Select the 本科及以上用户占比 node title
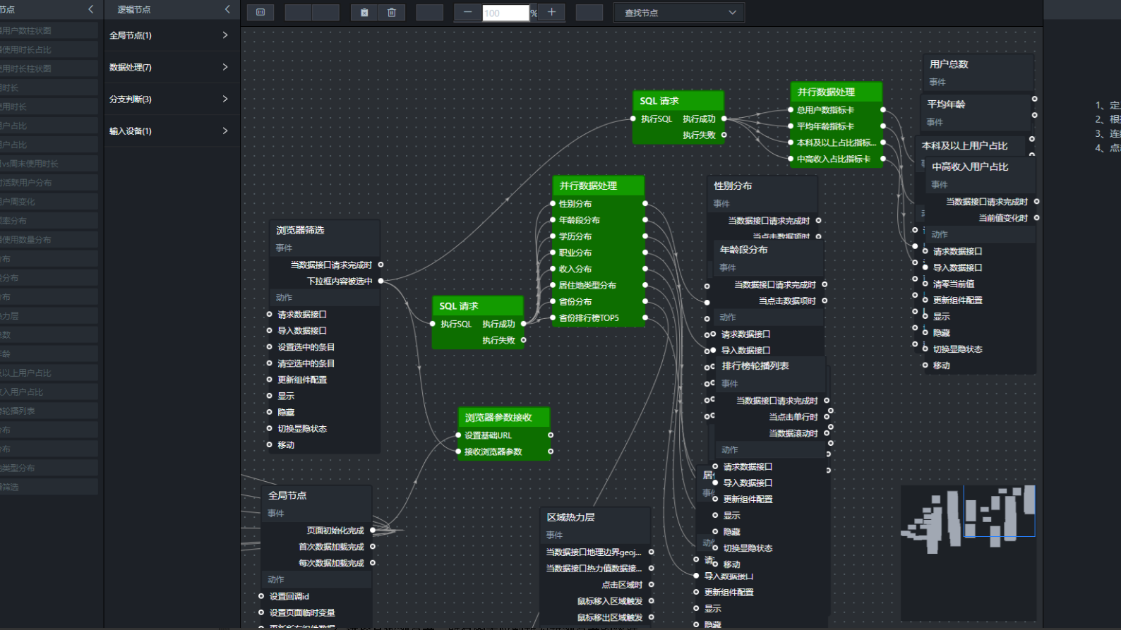The image size is (1121, 630). [964, 146]
